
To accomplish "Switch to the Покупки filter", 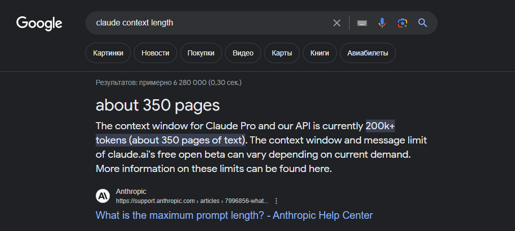I will click(201, 53).
